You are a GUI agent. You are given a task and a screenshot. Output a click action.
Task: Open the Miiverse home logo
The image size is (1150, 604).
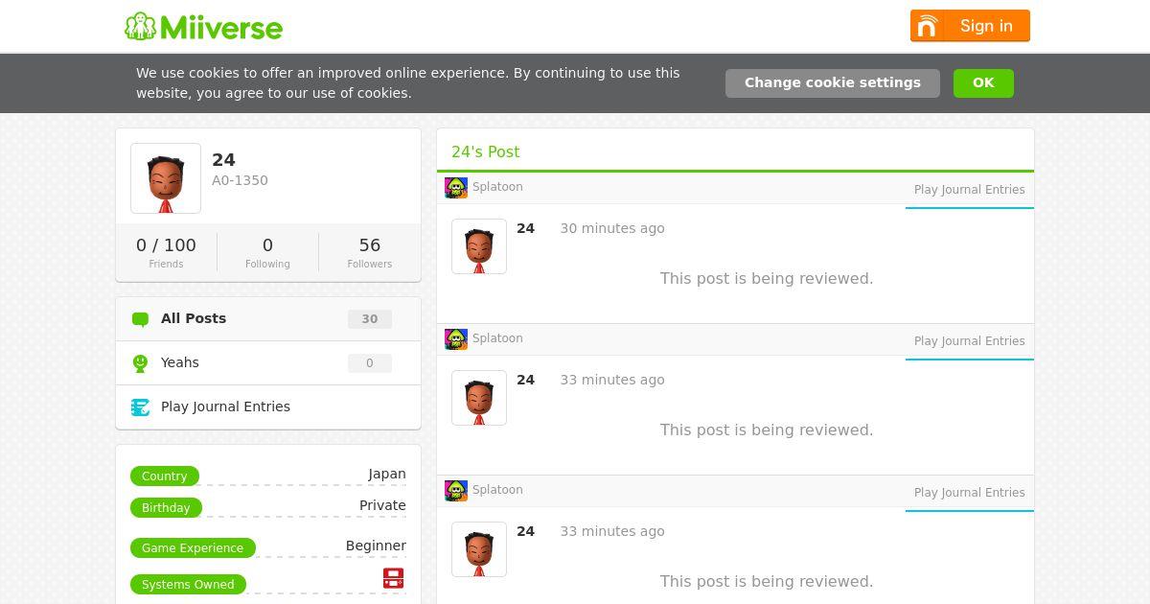coord(203,26)
